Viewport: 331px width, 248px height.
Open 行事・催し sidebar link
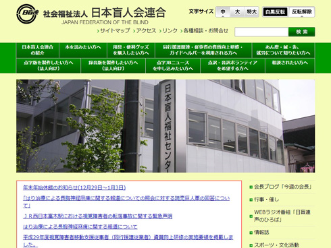click(267, 199)
